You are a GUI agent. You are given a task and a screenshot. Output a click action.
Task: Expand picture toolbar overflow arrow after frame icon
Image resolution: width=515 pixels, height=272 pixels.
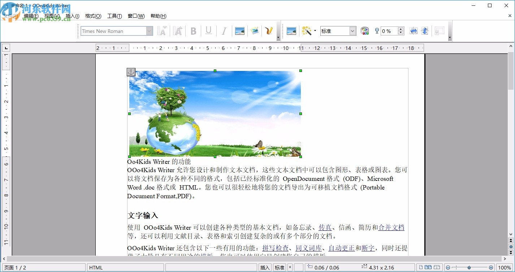click(450, 38)
